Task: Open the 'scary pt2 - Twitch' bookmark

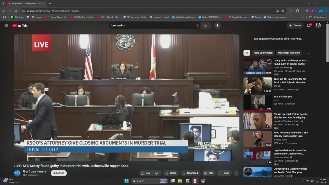Action: pos(159,17)
